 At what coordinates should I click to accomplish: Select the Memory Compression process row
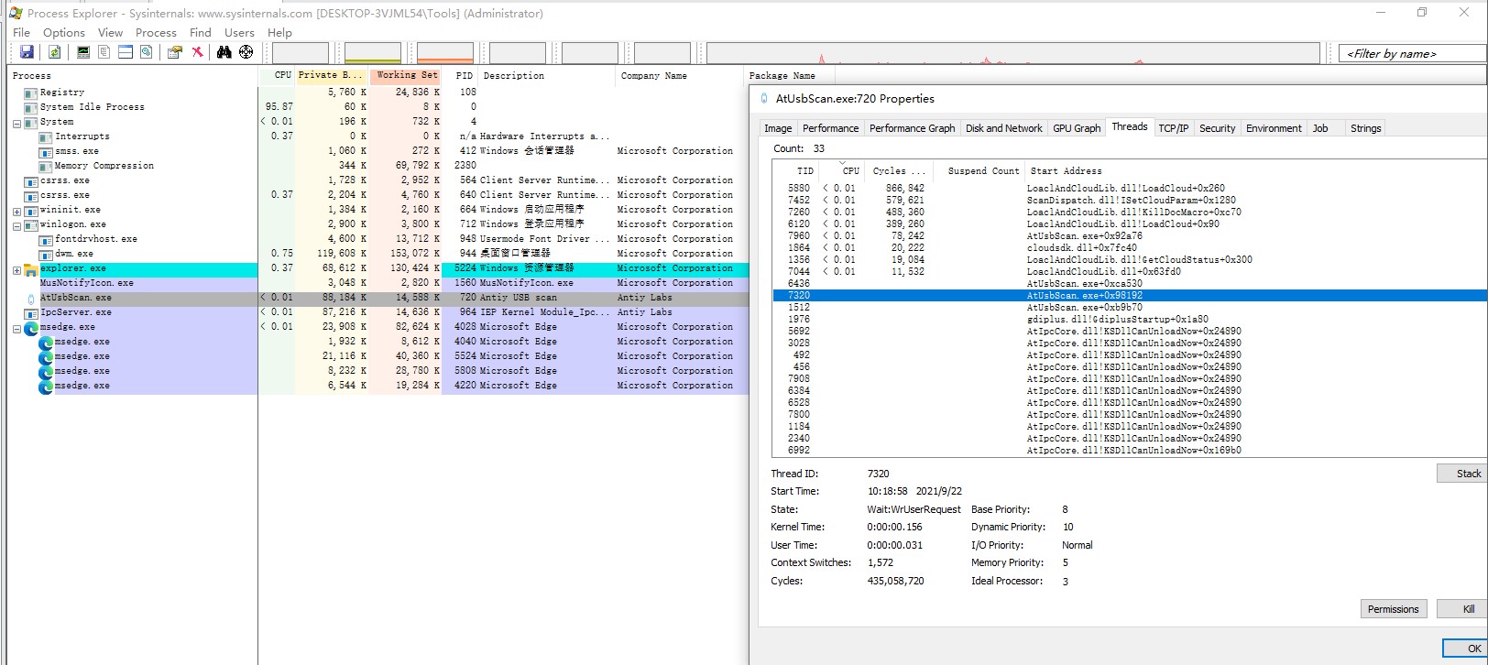click(x=378, y=166)
